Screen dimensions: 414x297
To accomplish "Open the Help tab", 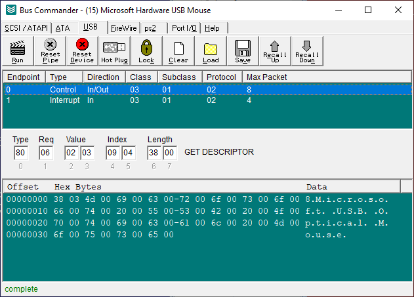I will 213,28.
